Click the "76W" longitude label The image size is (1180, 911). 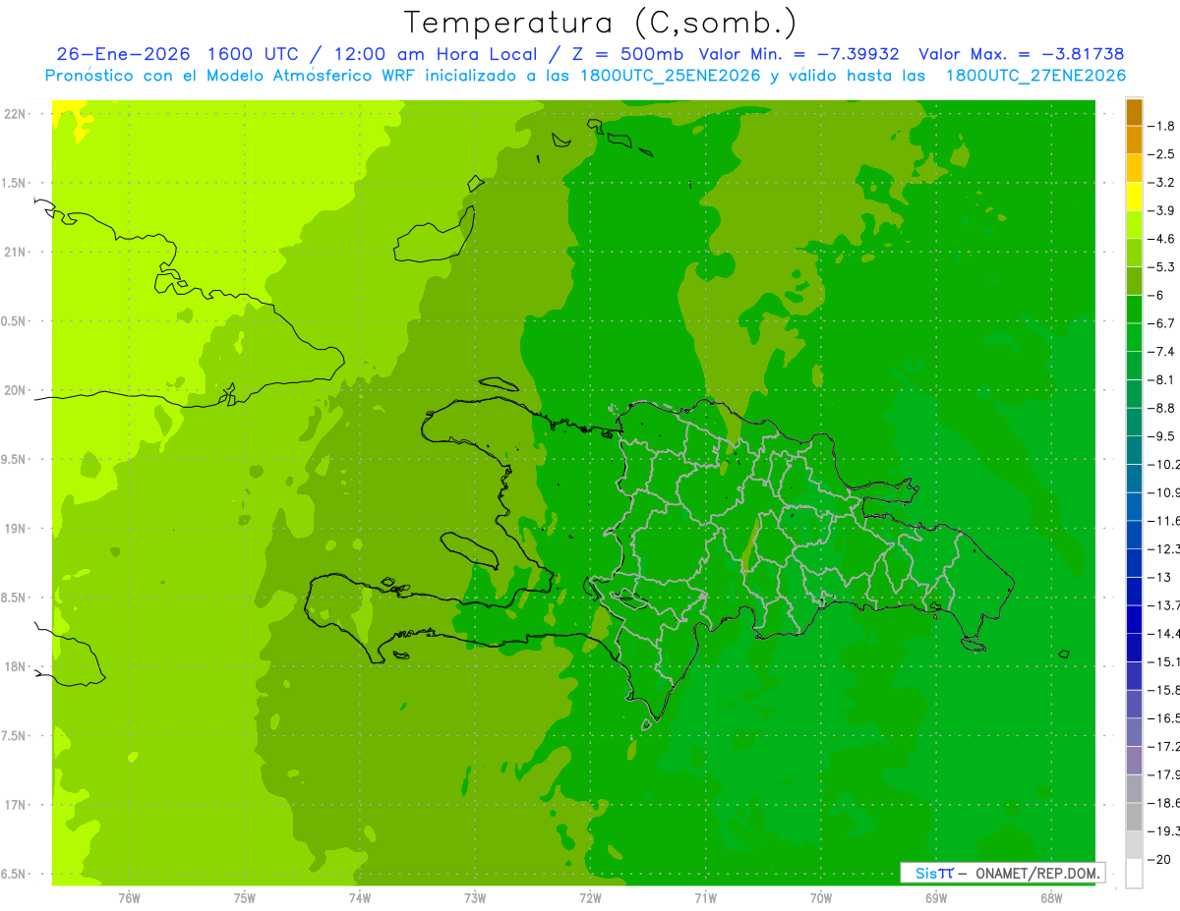pos(129,898)
